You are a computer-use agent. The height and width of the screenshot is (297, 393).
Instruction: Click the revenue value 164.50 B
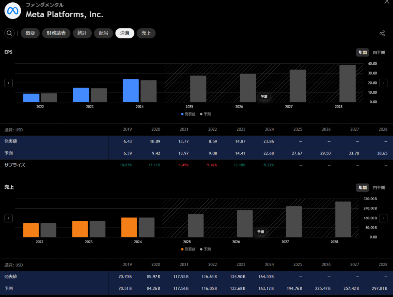coord(266,277)
